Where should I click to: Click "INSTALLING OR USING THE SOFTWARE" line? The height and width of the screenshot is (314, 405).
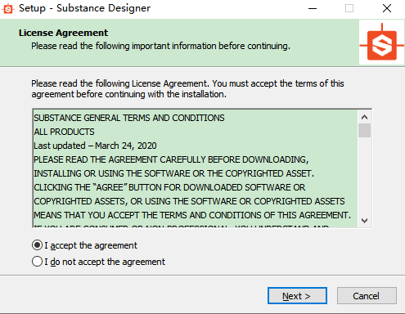tap(173, 173)
